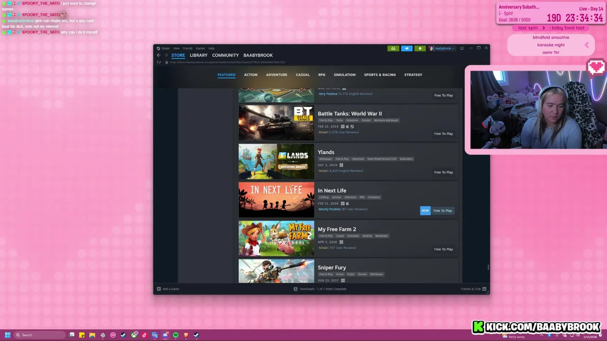Screen dimensions: 607x341
Task: Click the Big Picture mode monitor icon
Action: click(462, 48)
